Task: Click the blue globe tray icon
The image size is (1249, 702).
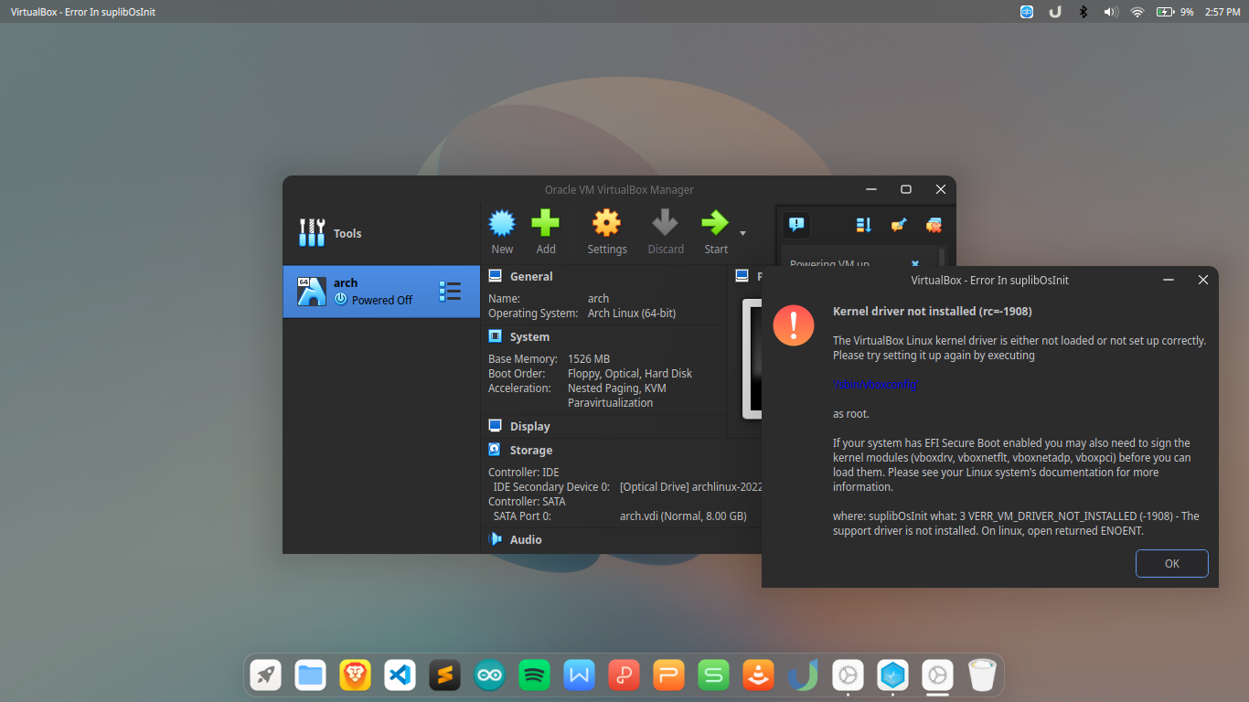Action: (1027, 12)
